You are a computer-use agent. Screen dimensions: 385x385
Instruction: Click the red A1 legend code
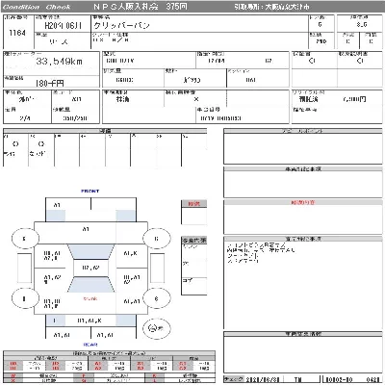pyautogui.click(x=98, y=364)
